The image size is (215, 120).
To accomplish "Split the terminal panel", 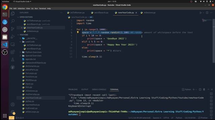I will point(200,89).
